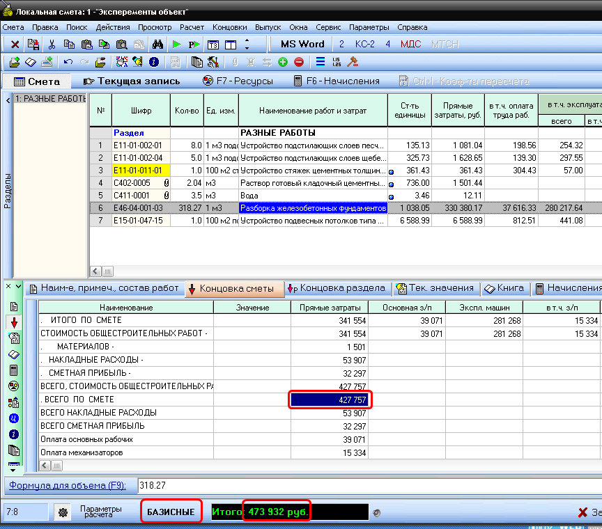The height and width of the screenshot is (529, 602).
Task: Toggle the БАЗИСНЫЕ price mode button
Action: click(x=171, y=512)
